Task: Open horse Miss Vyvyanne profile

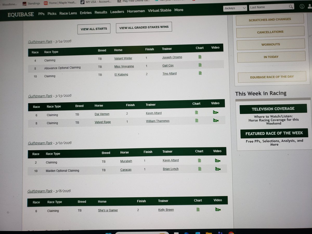Action: 124,67
